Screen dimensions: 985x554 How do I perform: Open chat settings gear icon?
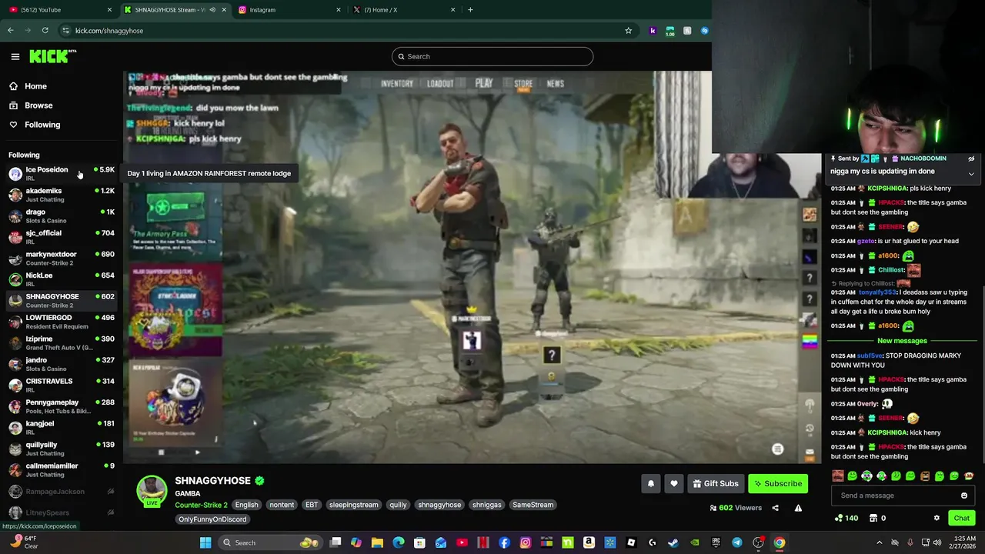(x=937, y=518)
